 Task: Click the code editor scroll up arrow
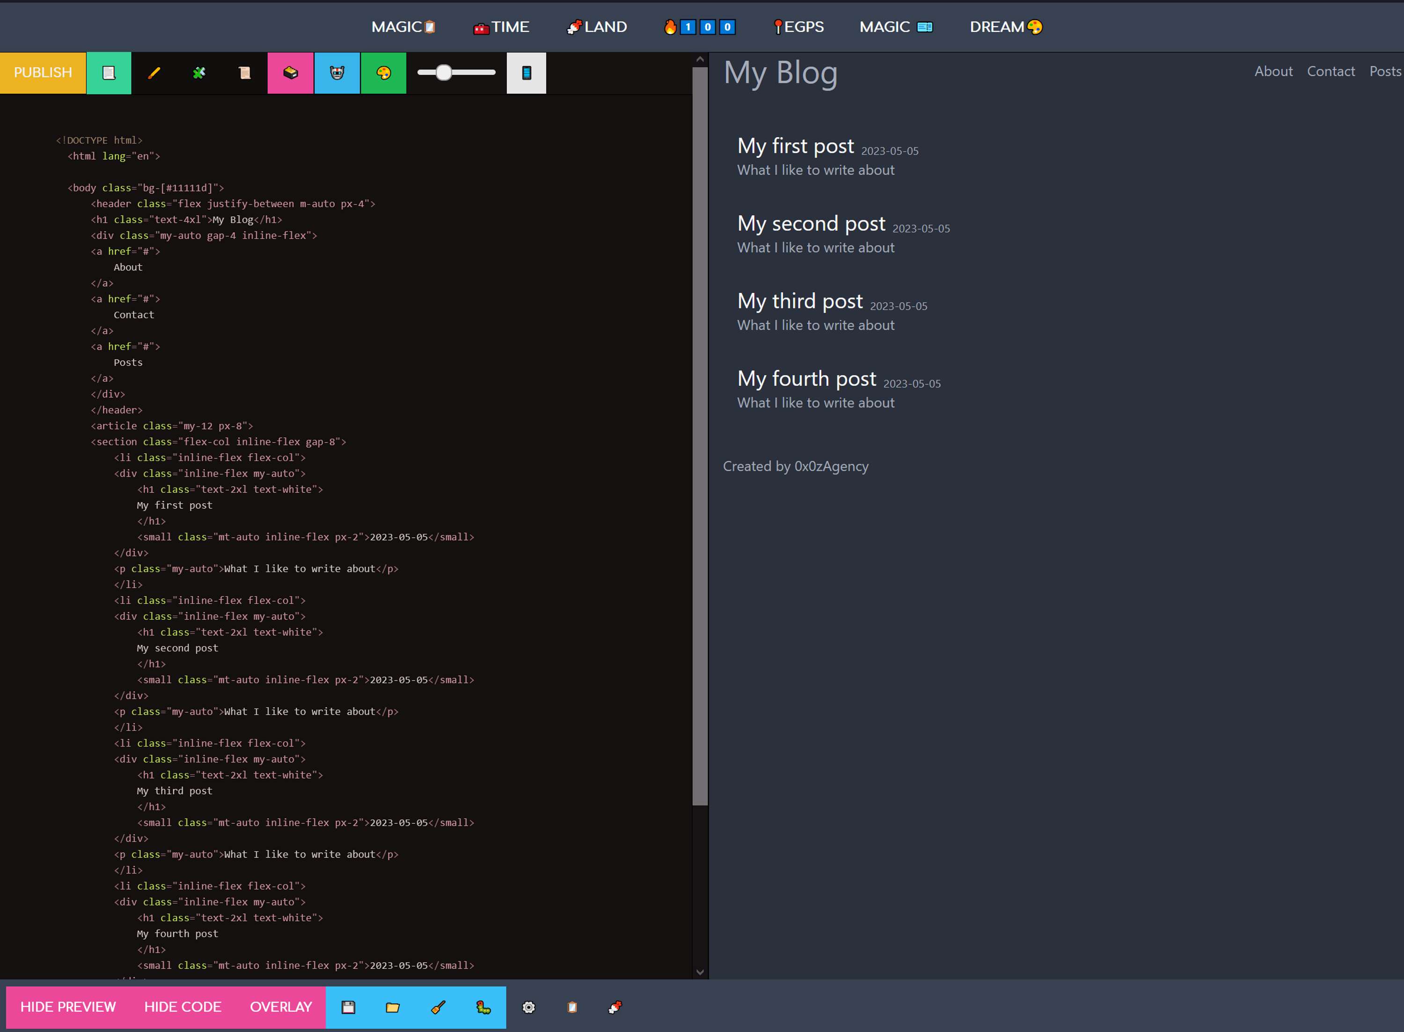(x=700, y=59)
